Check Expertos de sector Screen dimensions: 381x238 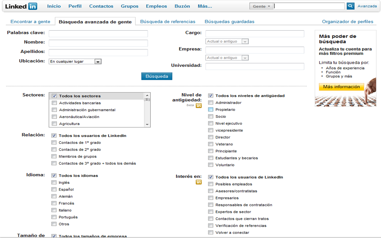pos(211,212)
